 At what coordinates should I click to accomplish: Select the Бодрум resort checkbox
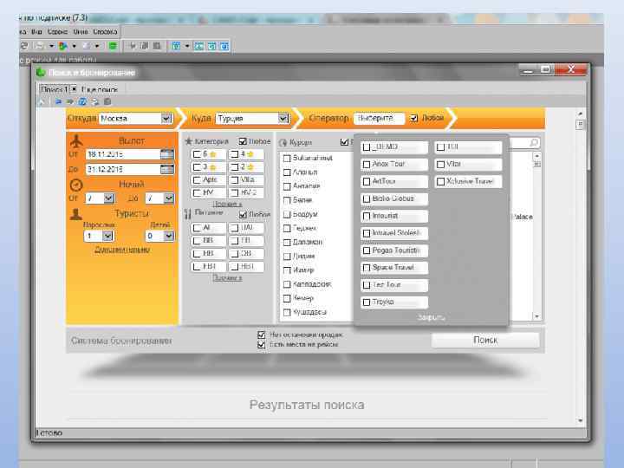[x=287, y=215]
